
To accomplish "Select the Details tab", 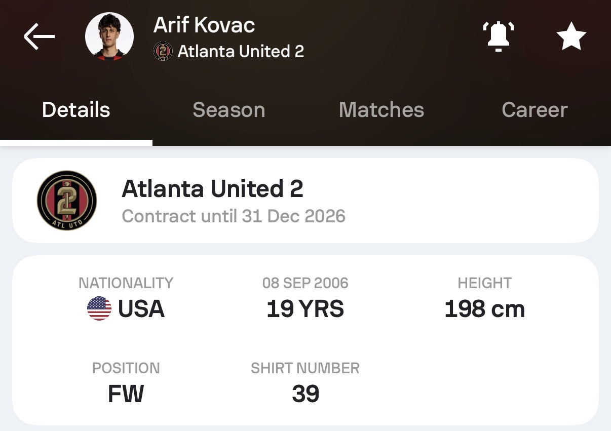I will (x=76, y=110).
